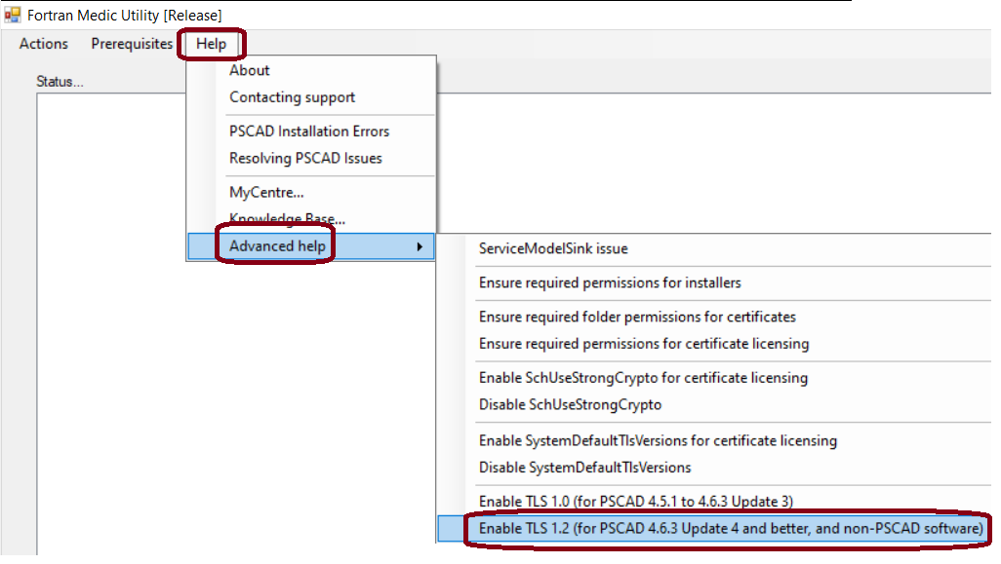Open the MyCentre... entry
Screen dimensions: 1001x564
pos(266,193)
